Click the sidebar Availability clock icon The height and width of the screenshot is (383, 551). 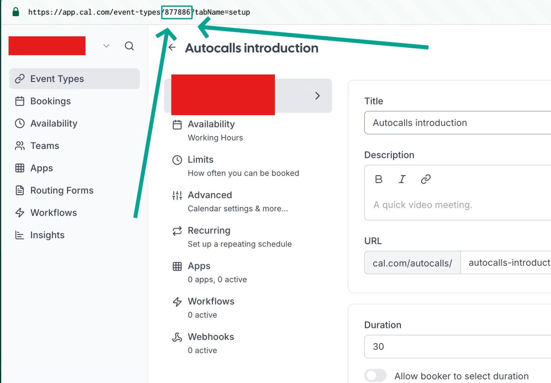click(20, 123)
